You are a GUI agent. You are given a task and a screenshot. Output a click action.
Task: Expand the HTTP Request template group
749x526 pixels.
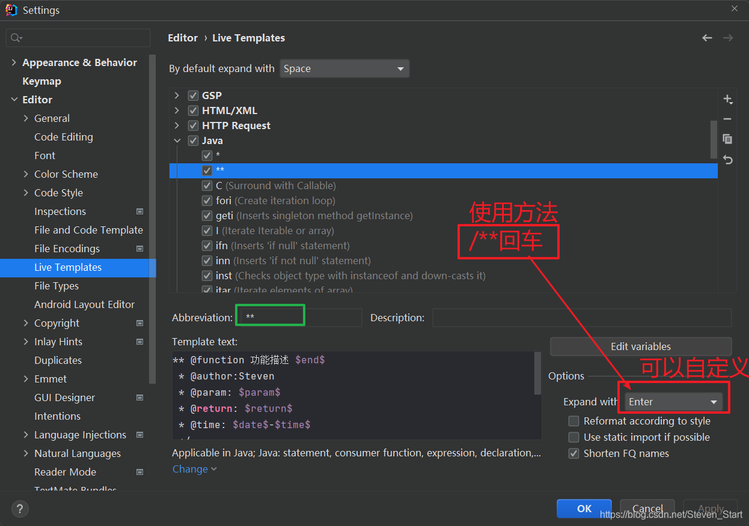(x=177, y=125)
